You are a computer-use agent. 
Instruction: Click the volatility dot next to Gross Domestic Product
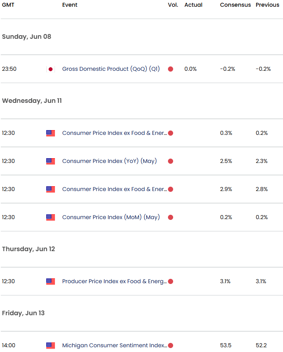(170, 68)
